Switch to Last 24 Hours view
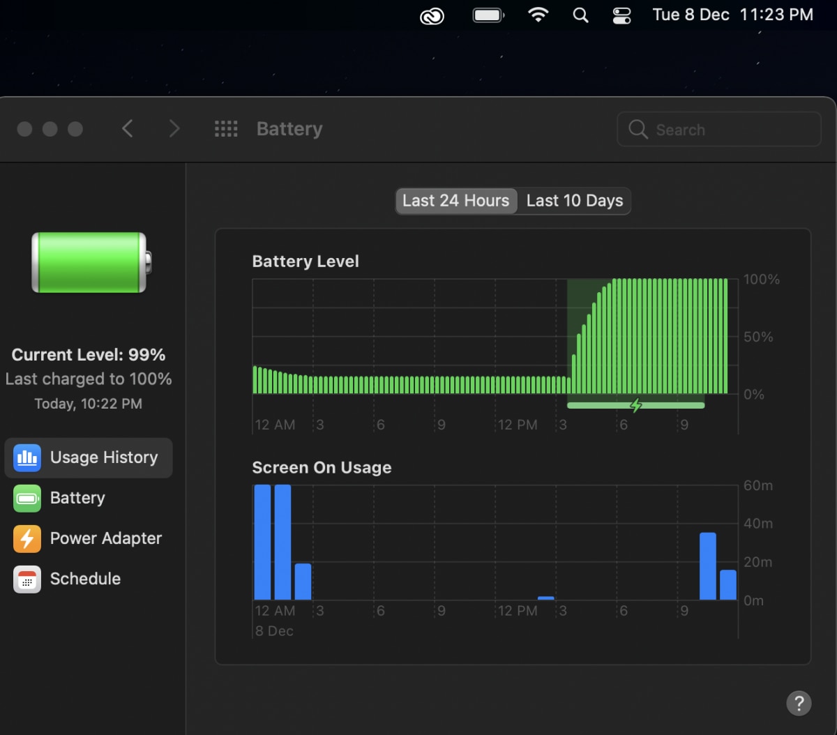Screen dimensions: 837x735 456,201
